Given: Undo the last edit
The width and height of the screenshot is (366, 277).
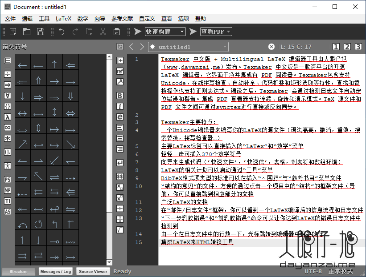Looking at the screenshot, I should coord(62,32).
